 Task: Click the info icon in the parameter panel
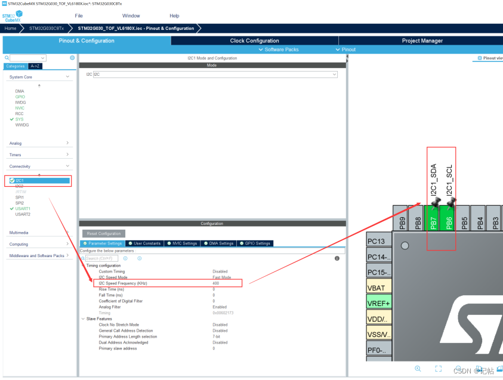[x=337, y=258]
